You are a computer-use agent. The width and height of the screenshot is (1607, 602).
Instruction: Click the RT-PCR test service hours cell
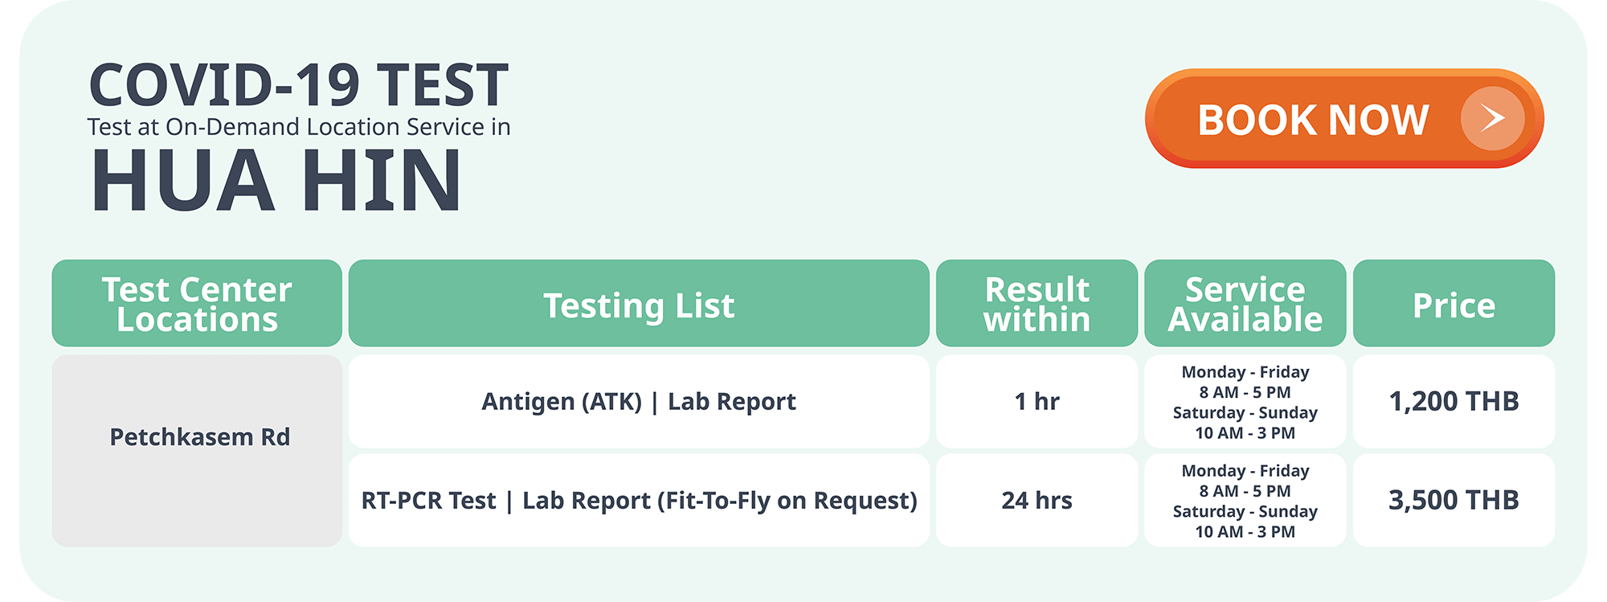pos(1245,501)
